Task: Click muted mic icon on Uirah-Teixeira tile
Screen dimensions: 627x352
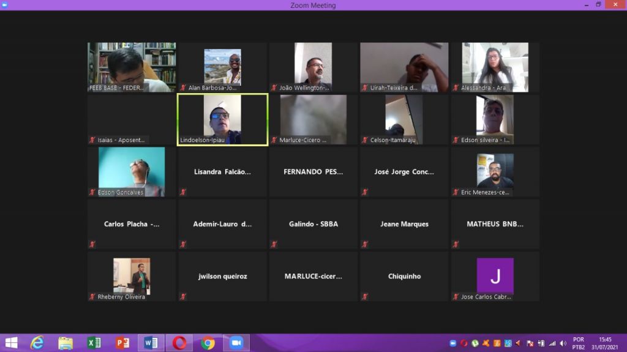Action: [x=365, y=88]
